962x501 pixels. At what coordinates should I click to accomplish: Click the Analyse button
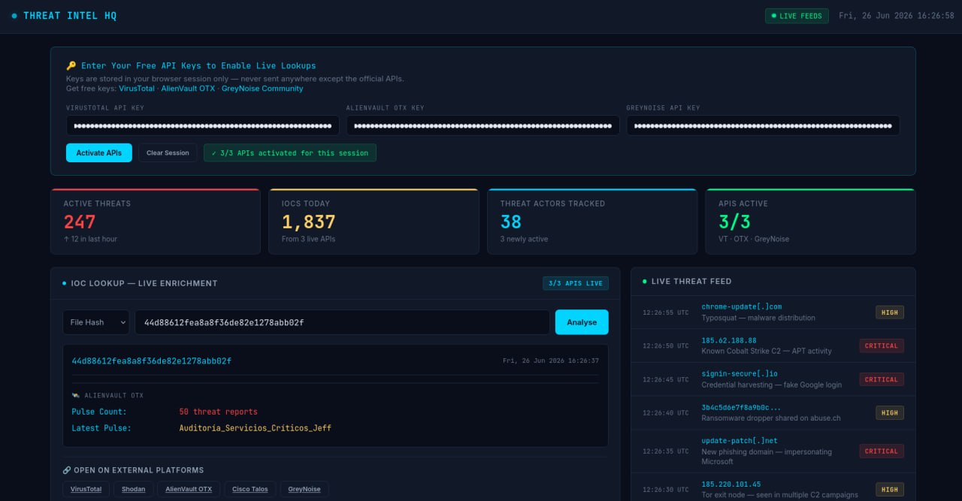pyautogui.click(x=582, y=322)
